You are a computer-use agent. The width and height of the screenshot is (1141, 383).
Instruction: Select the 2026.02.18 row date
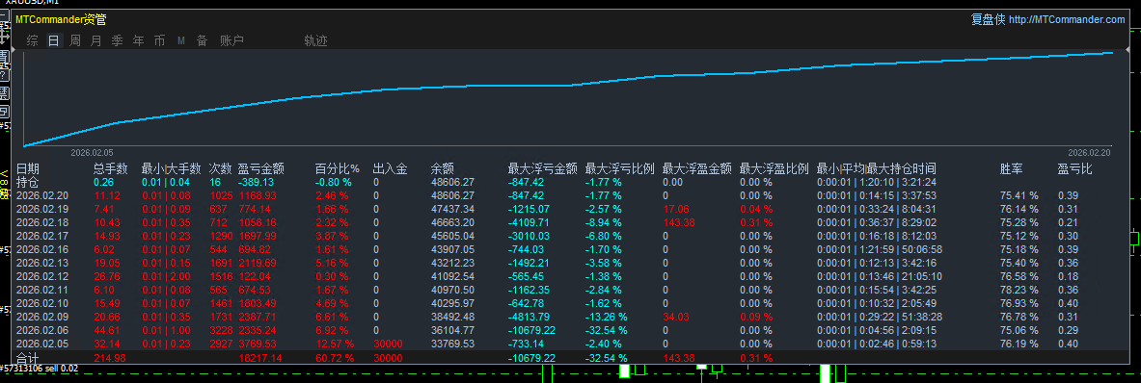click(x=43, y=222)
